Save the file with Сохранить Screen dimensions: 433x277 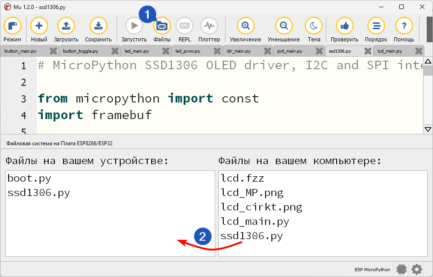pos(98,30)
